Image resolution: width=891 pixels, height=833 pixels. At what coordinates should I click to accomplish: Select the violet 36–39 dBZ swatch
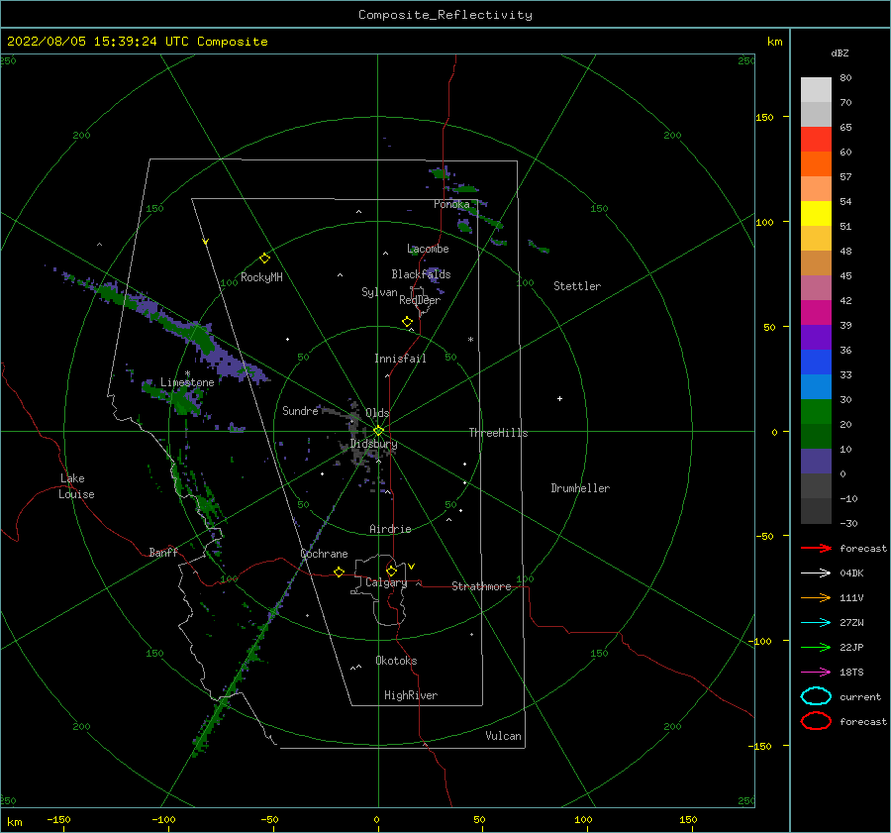[816, 338]
